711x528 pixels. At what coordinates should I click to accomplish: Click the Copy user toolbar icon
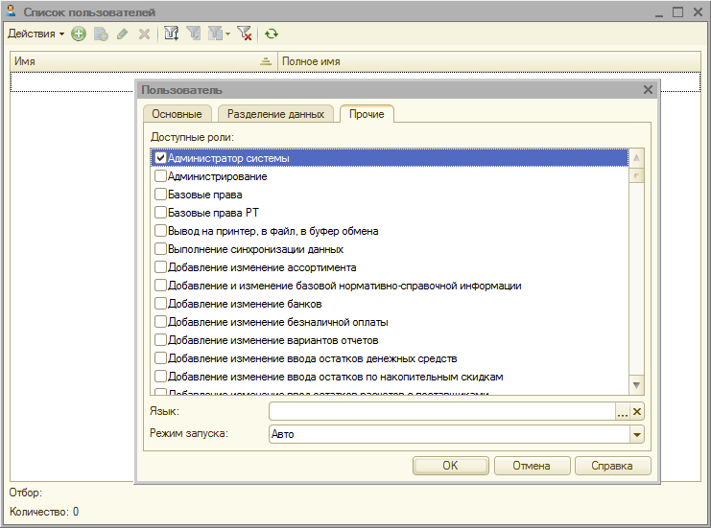(101, 34)
